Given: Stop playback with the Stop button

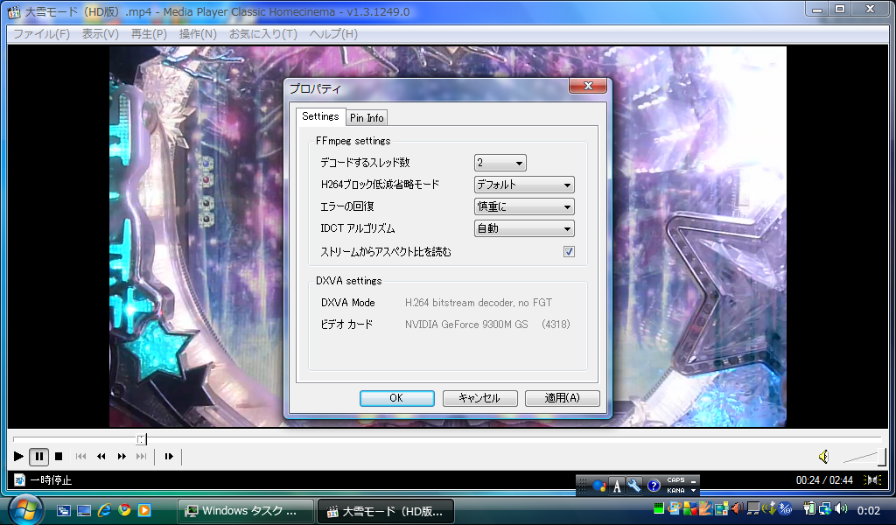Looking at the screenshot, I should pyautogui.click(x=59, y=457).
